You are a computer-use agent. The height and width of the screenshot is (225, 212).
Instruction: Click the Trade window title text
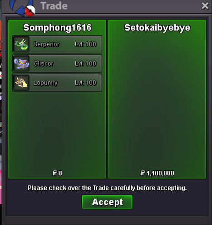click(x=54, y=6)
